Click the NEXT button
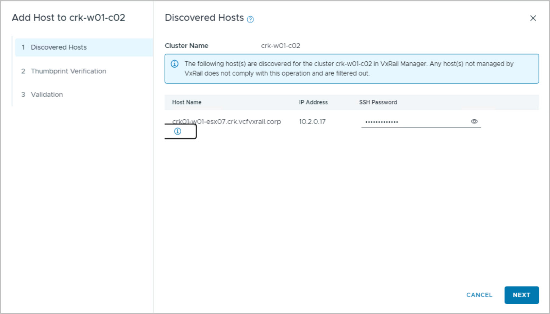Viewport: 550px width, 314px height. 521,295
